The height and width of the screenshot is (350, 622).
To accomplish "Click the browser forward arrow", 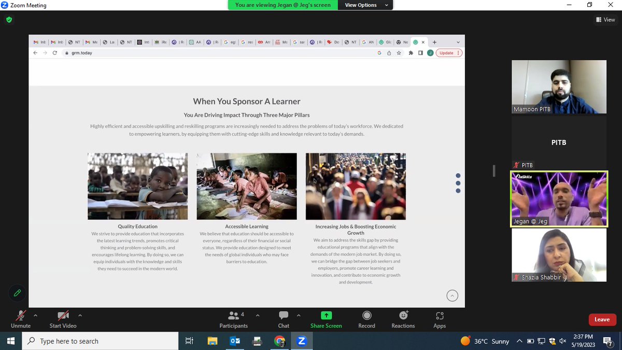I will tap(45, 53).
